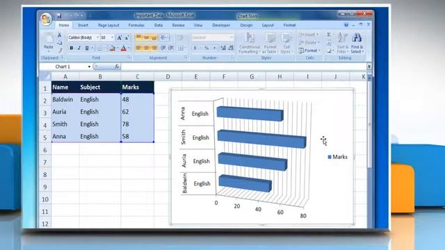This screenshot has height=250, width=445.
Task: Increase Decimal places
Action: [223, 48]
